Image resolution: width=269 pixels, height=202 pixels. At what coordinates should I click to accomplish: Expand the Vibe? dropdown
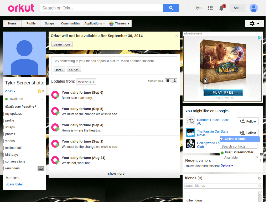tap(10, 91)
